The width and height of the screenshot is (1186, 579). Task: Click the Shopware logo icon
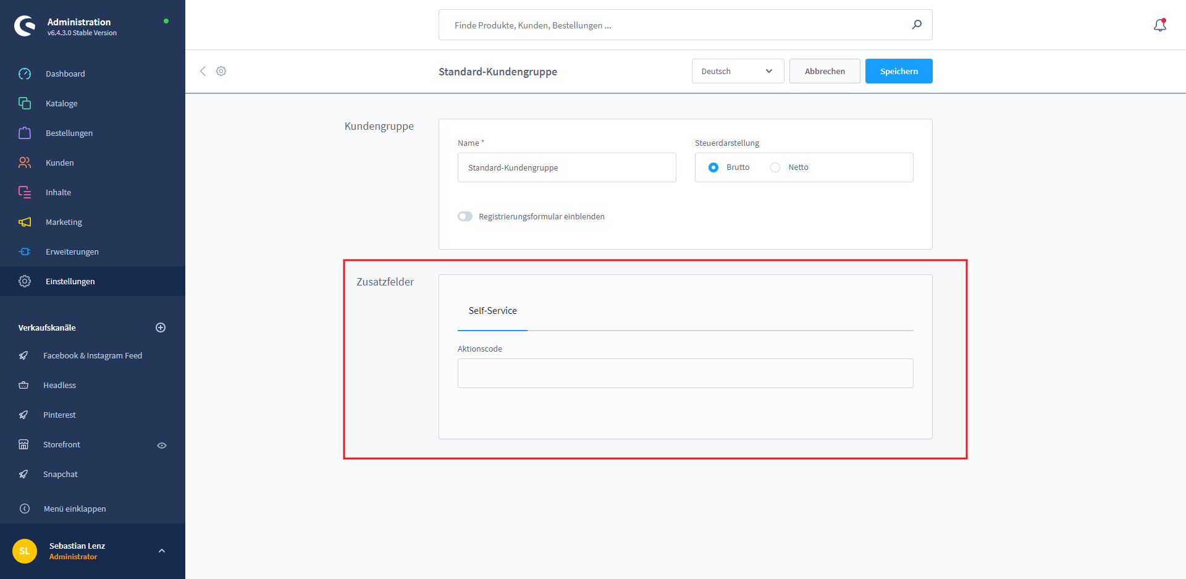coord(25,26)
